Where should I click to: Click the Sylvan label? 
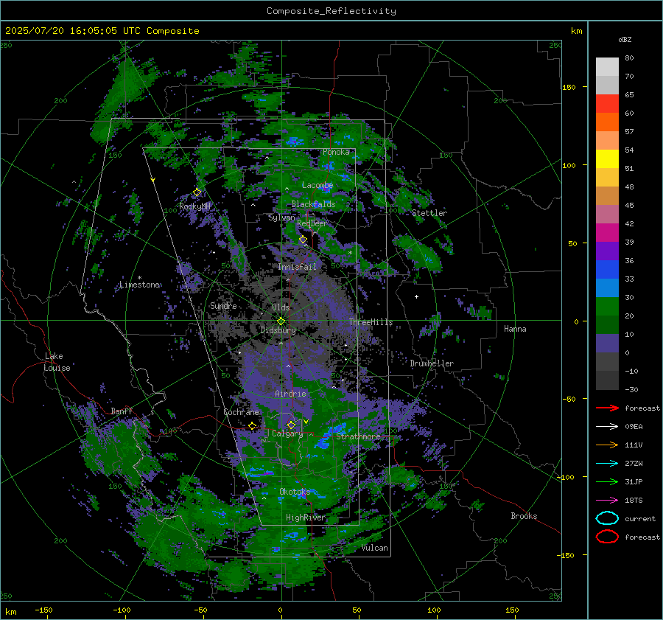(281, 218)
